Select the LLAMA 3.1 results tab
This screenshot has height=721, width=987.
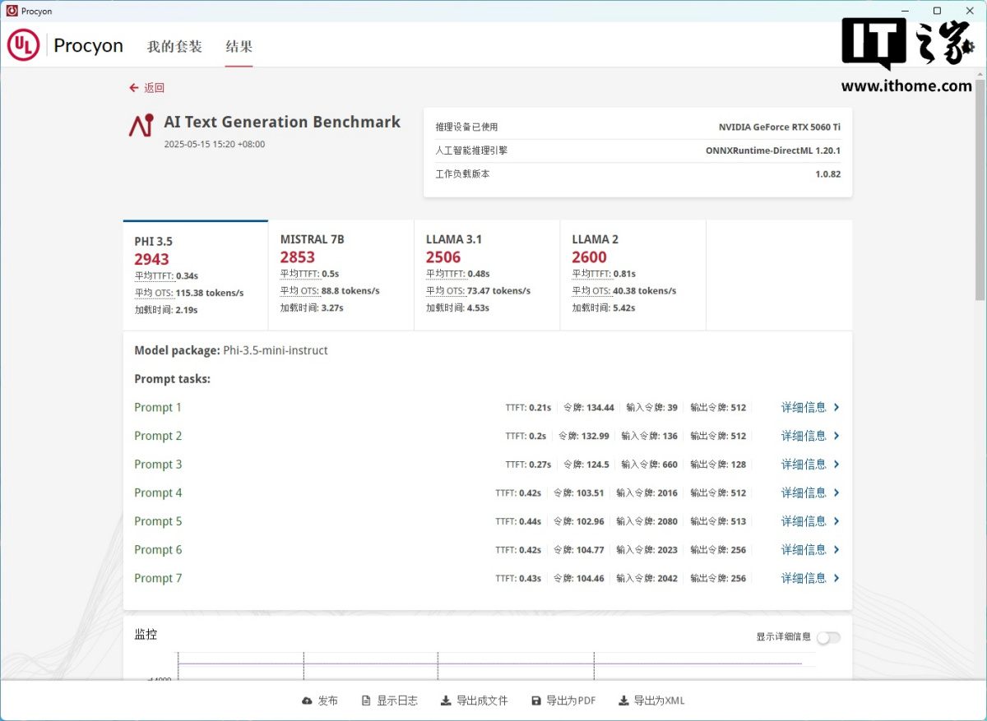coord(486,275)
